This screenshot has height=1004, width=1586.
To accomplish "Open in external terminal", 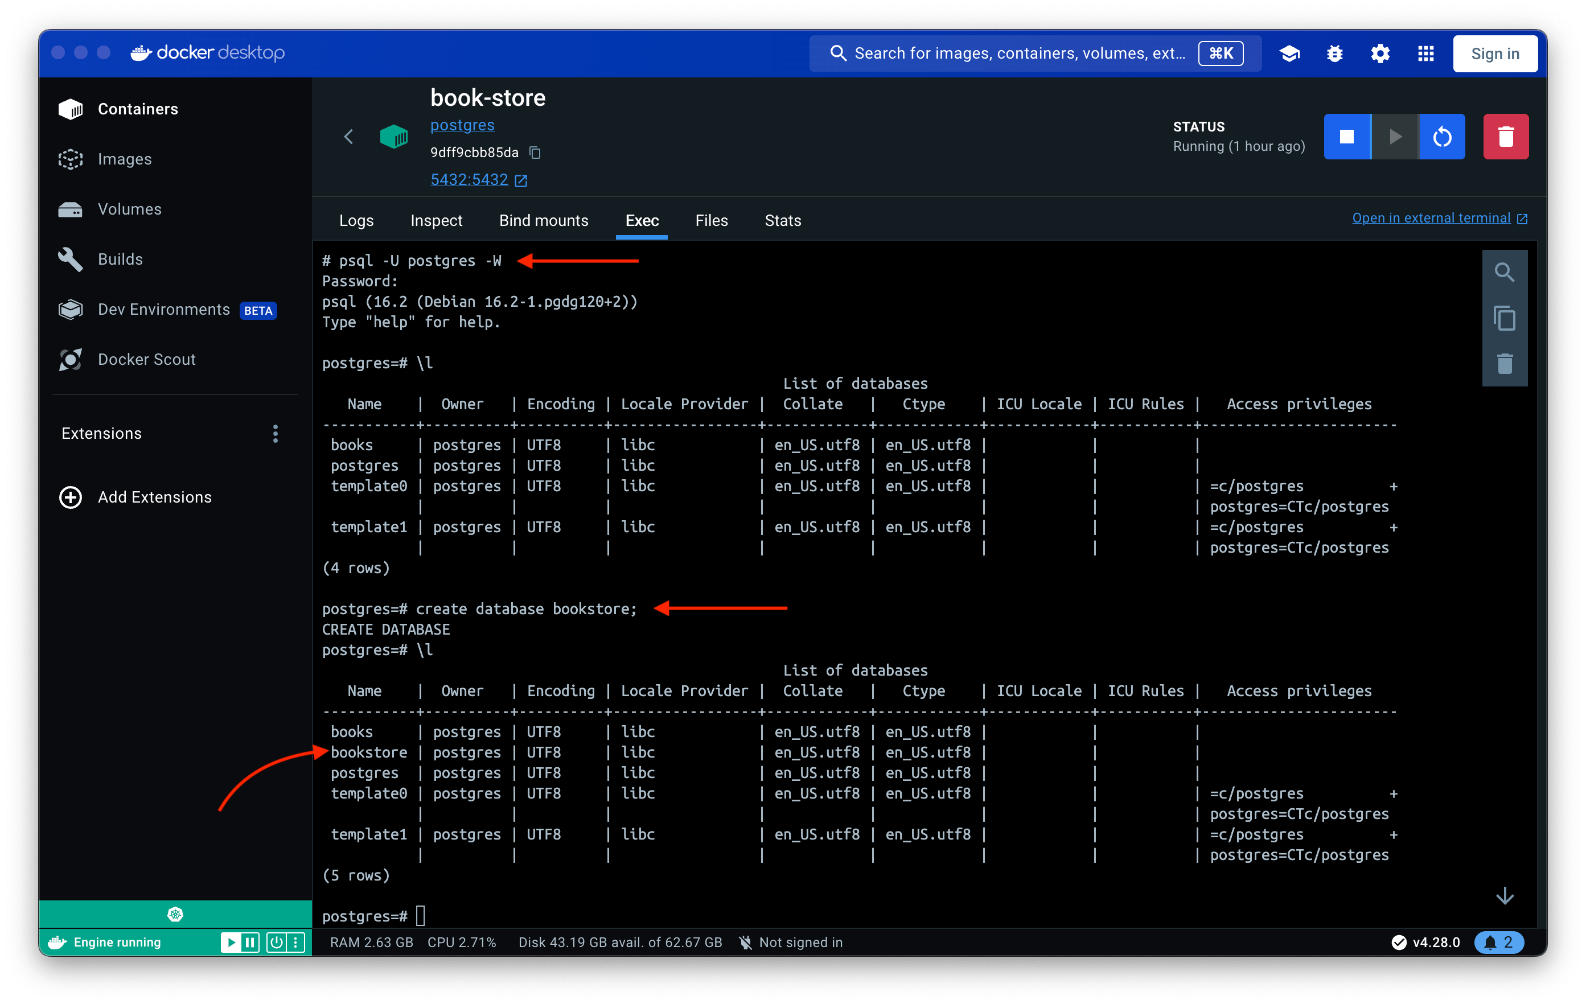I will tap(1432, 217).
